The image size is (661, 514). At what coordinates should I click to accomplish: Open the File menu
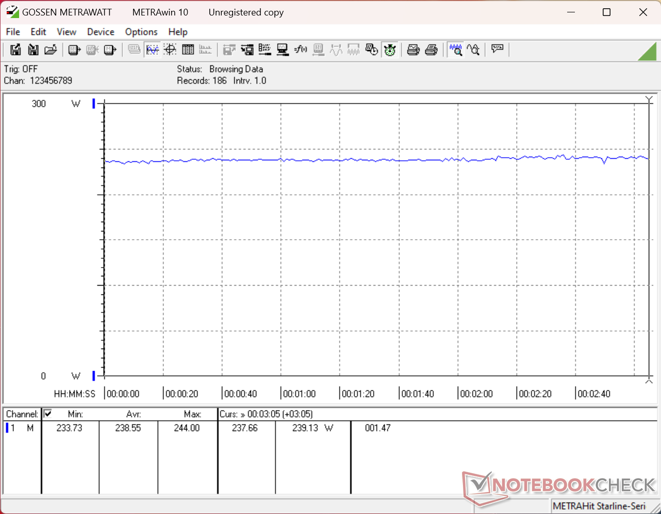[x=13, y=32]
